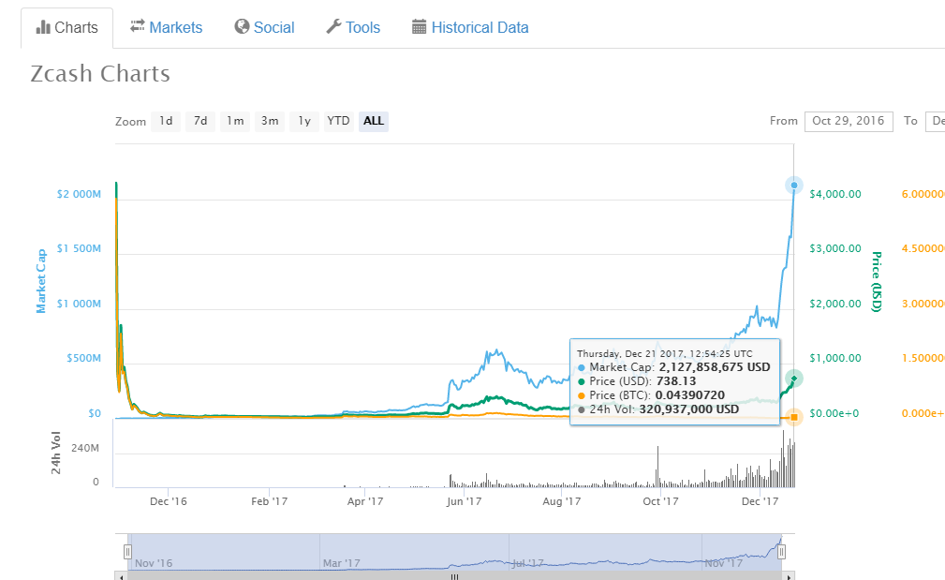
Task: Edit the From date field Oct 29, 2016
Action: click(849, 121)
